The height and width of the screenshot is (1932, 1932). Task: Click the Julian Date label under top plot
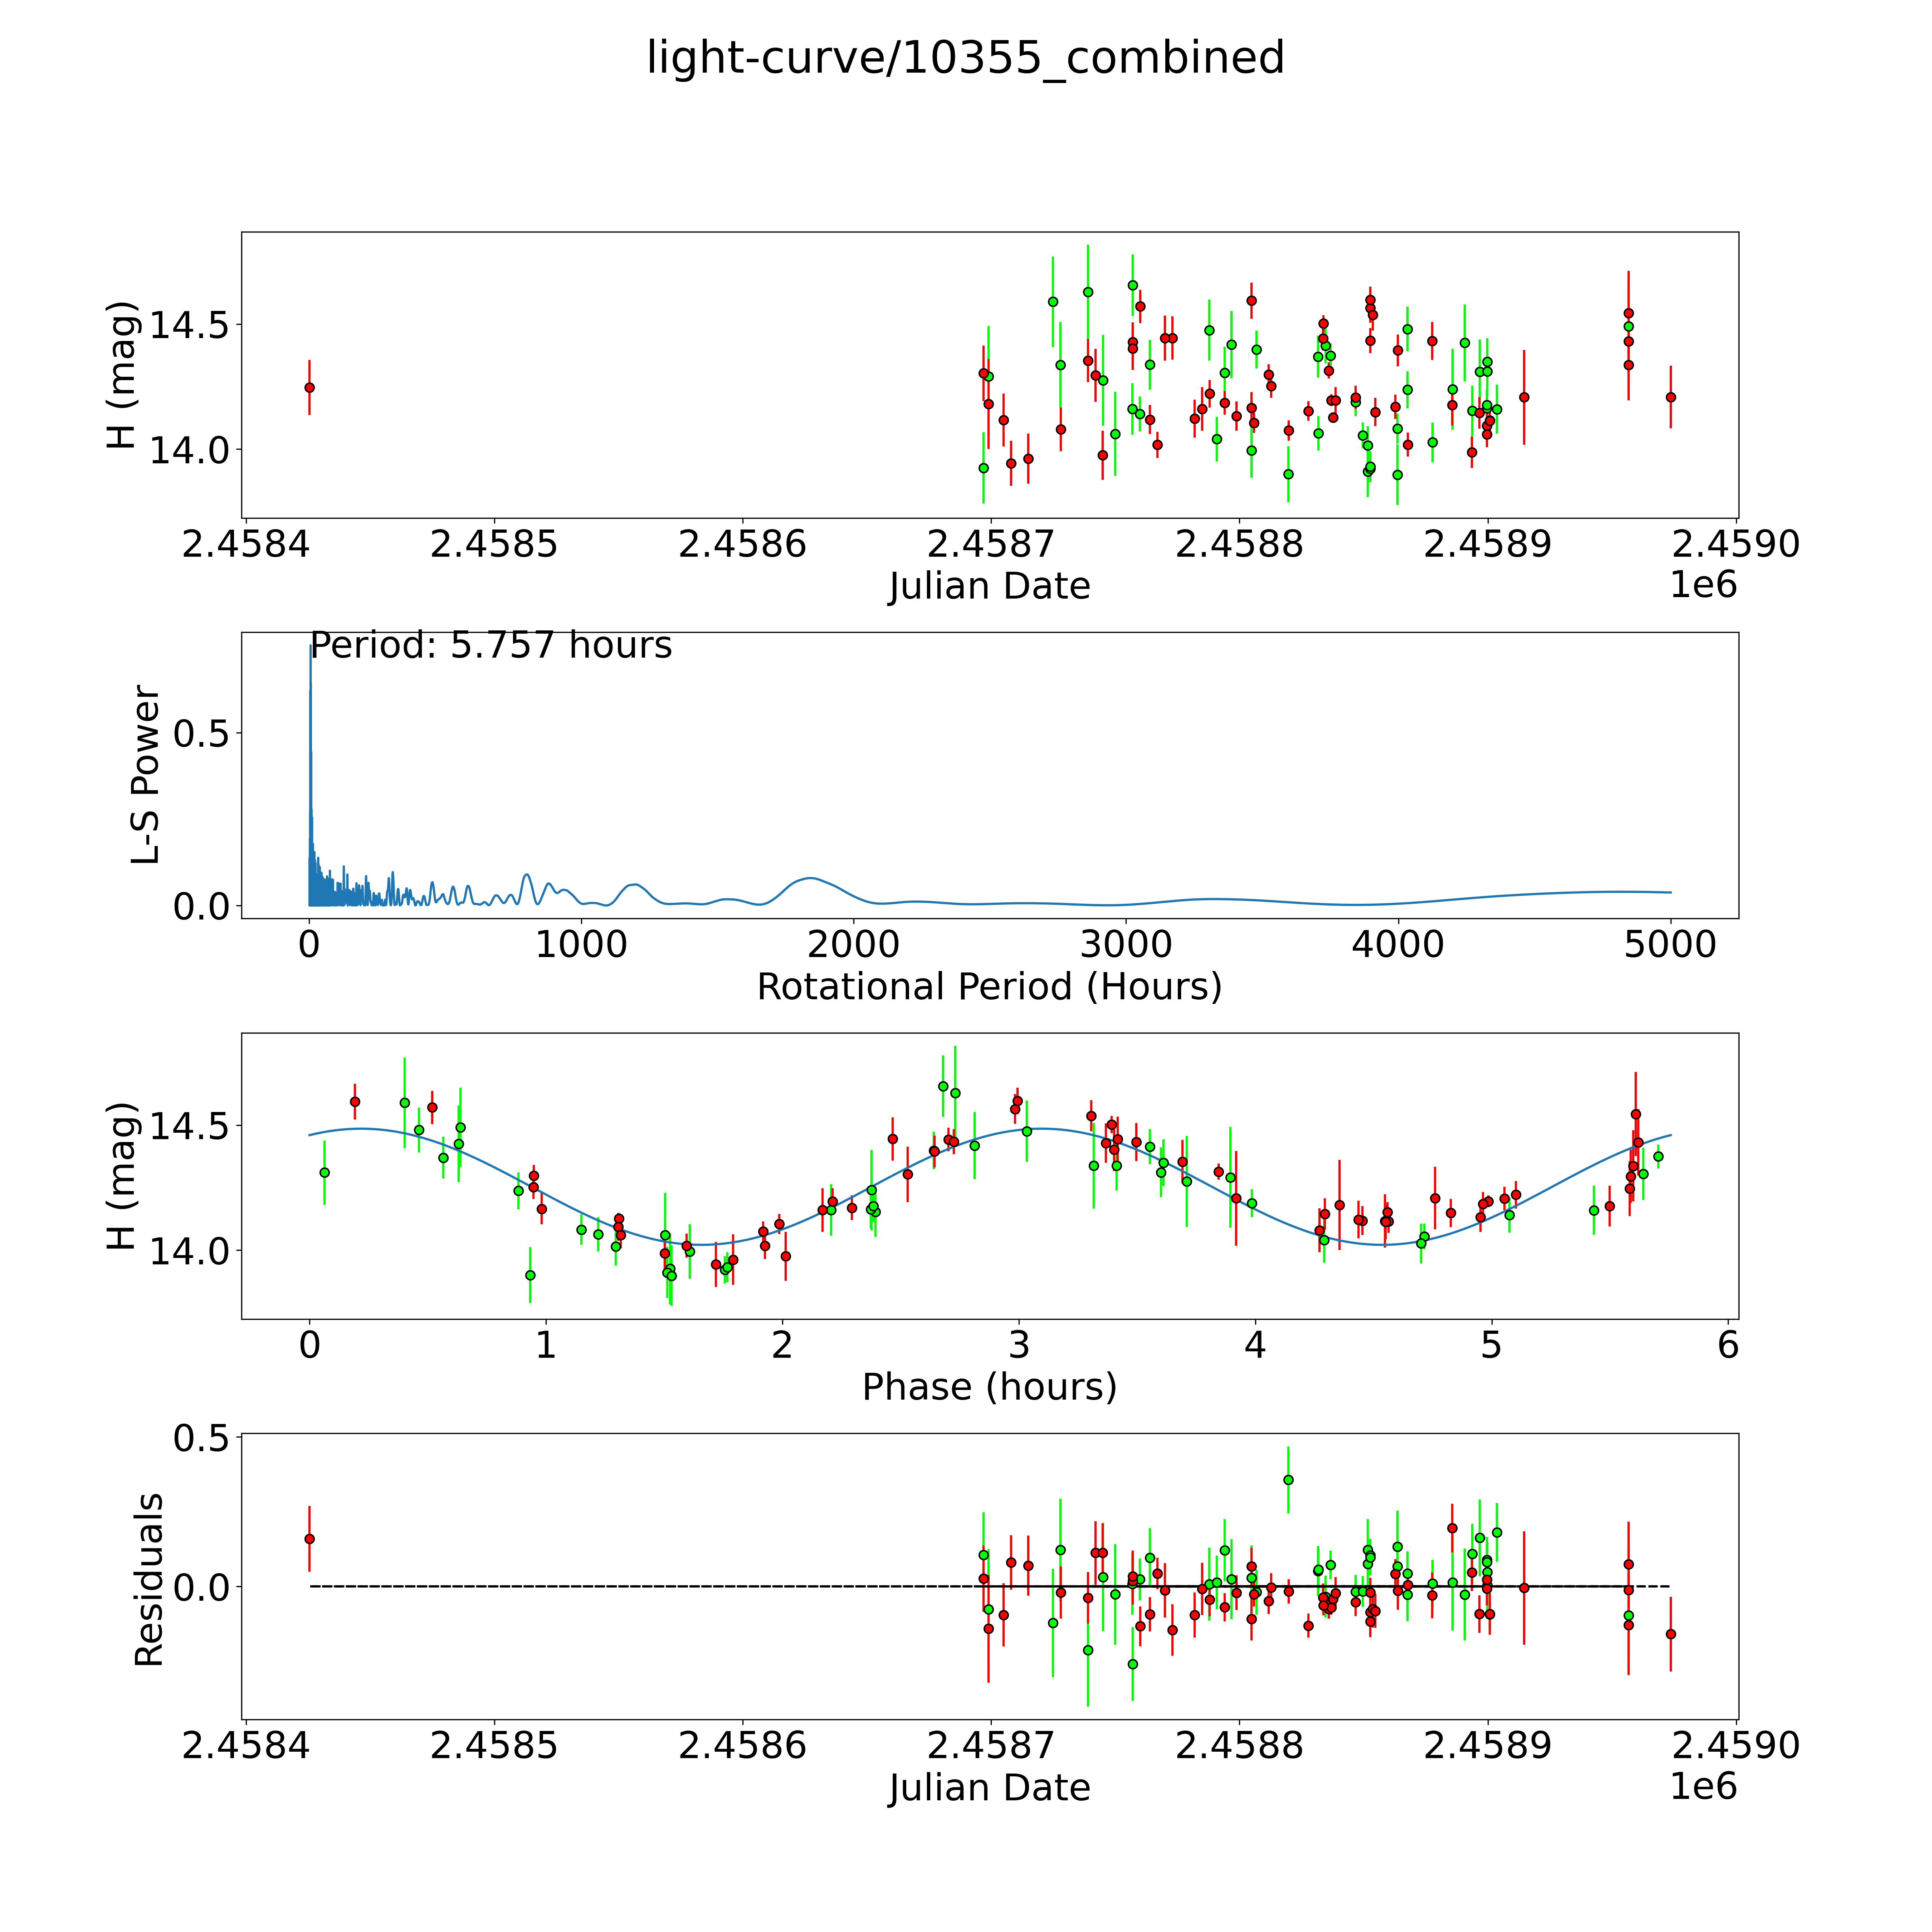point(989,586)
